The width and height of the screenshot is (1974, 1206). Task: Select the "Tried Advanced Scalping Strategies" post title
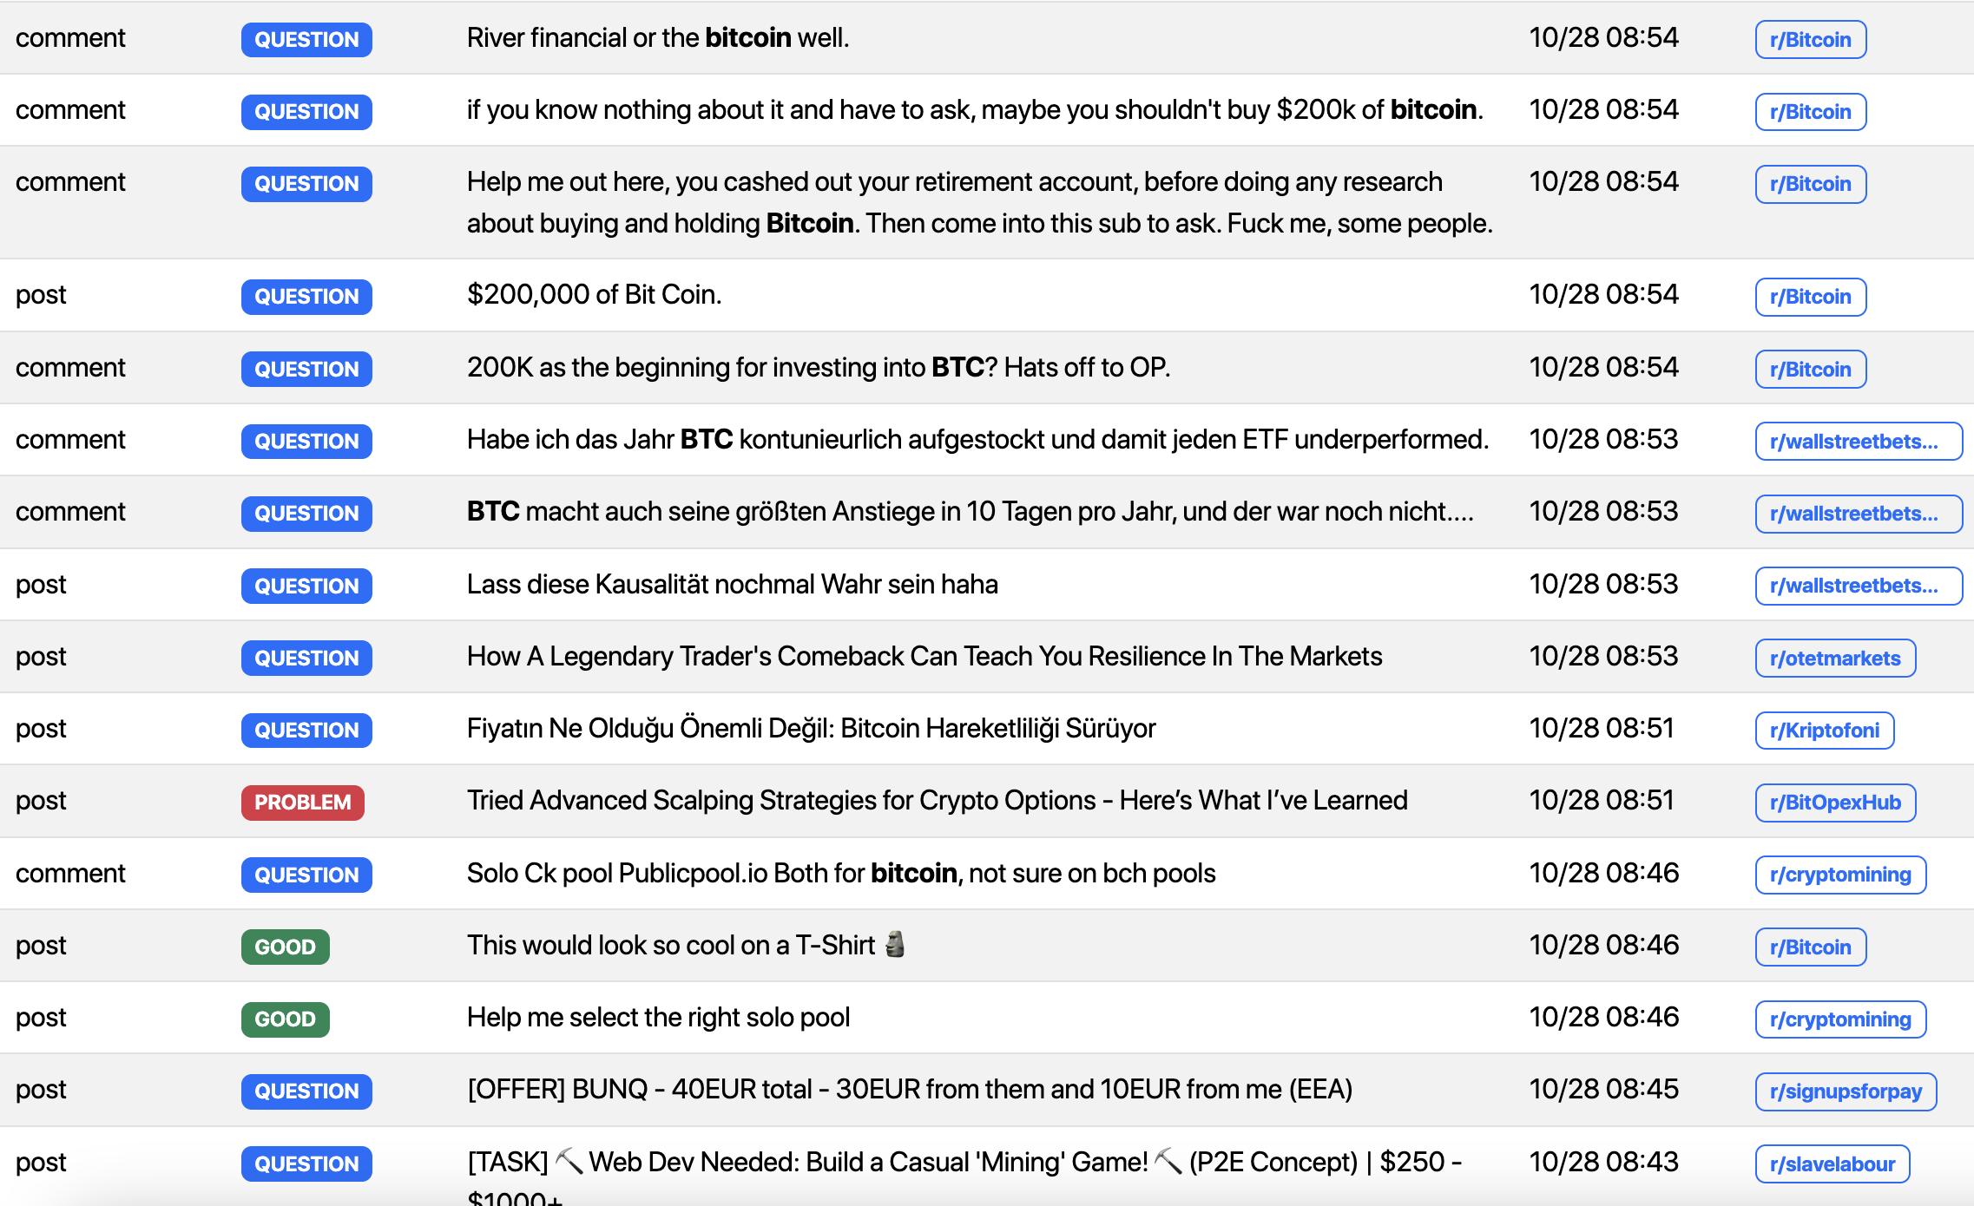click(x=937, y=801)
